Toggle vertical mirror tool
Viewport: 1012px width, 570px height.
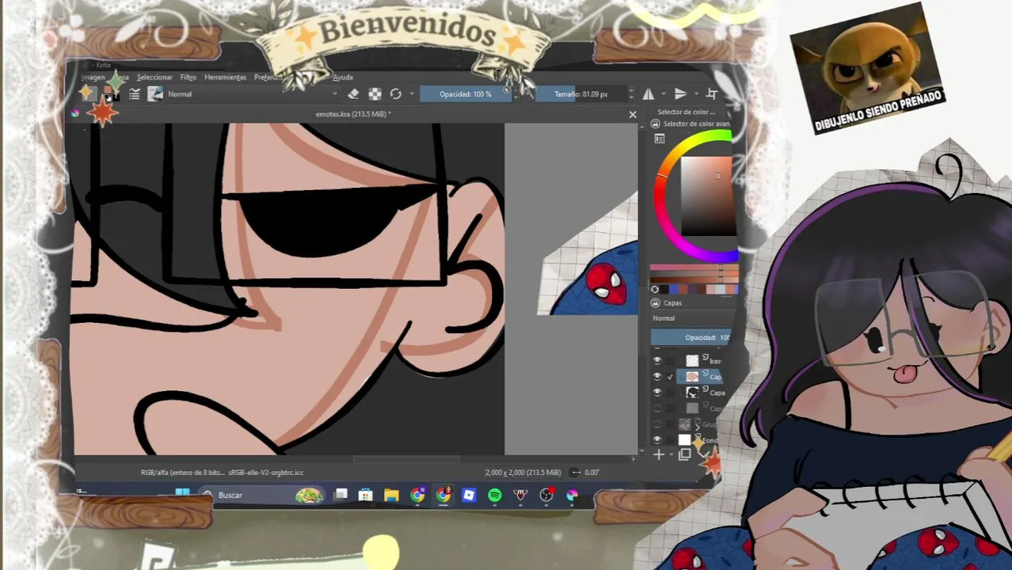click(x=680, y=94)
